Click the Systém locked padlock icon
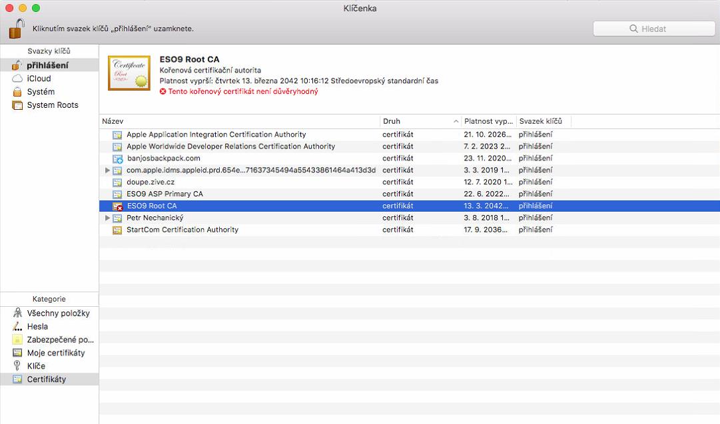 coord(17,92)
